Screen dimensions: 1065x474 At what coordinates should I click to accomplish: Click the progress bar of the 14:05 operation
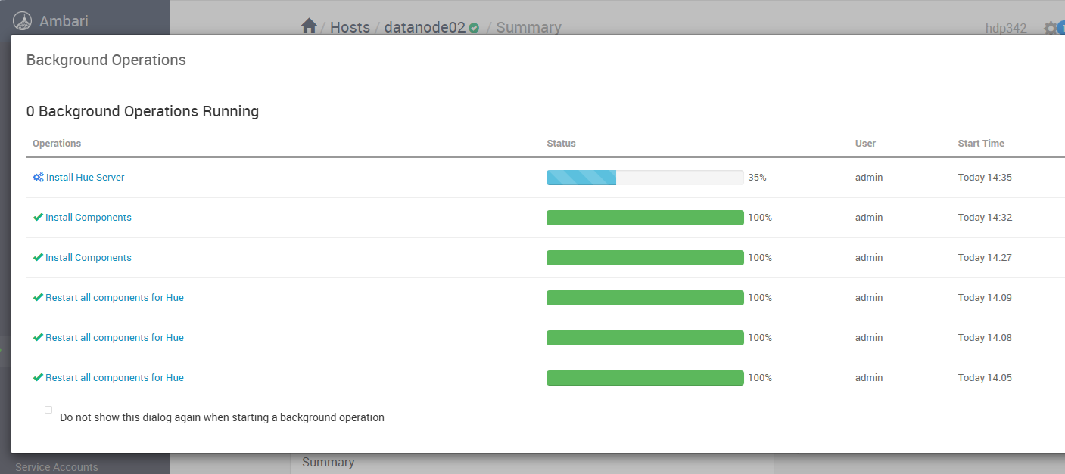click(645, 378)
